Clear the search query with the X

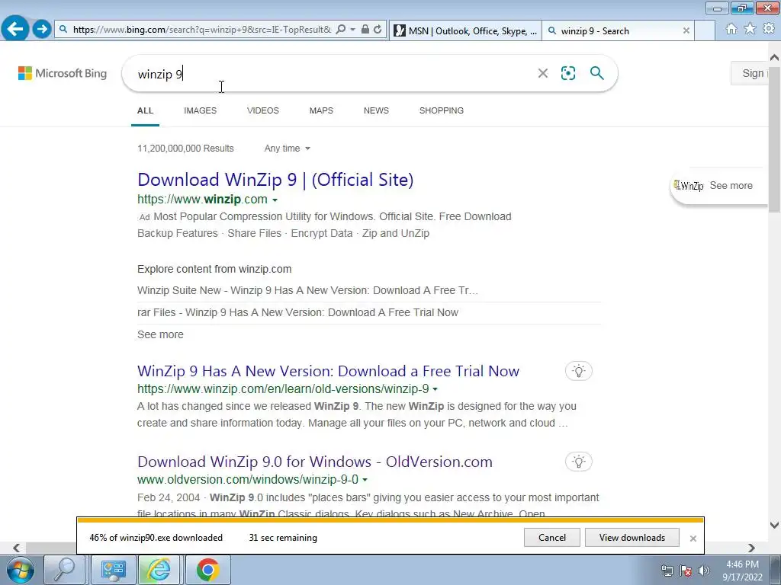(543, 74)
